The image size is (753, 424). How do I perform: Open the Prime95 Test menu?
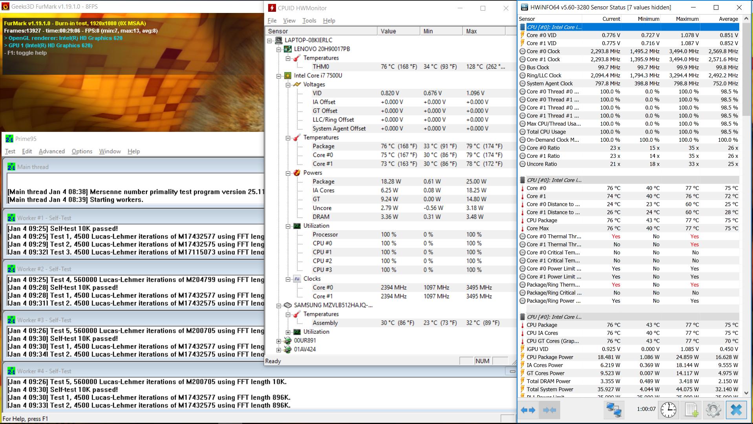click(10, 151)
